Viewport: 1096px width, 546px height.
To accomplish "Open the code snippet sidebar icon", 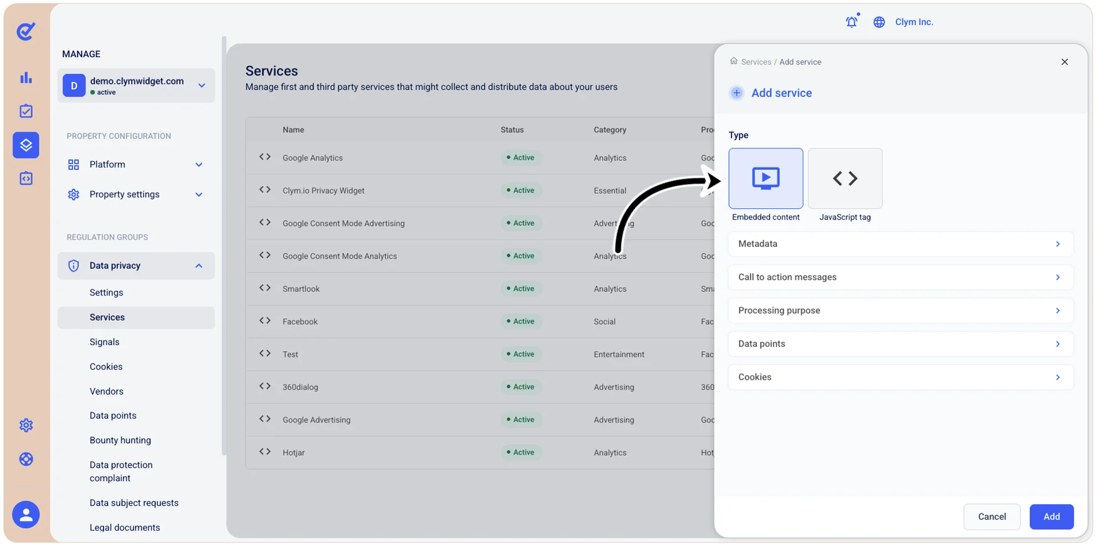I will point(26,178).
